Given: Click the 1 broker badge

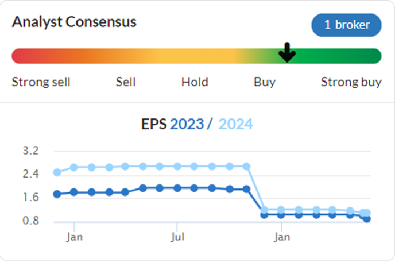Looking at the screenshot, I should [x=346, y=25].
